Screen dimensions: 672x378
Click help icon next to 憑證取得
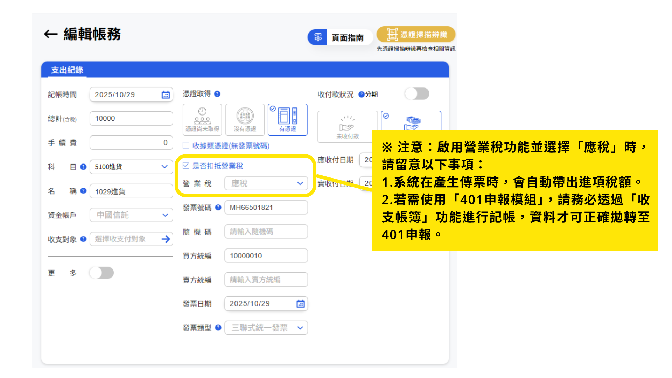point(217,94)
